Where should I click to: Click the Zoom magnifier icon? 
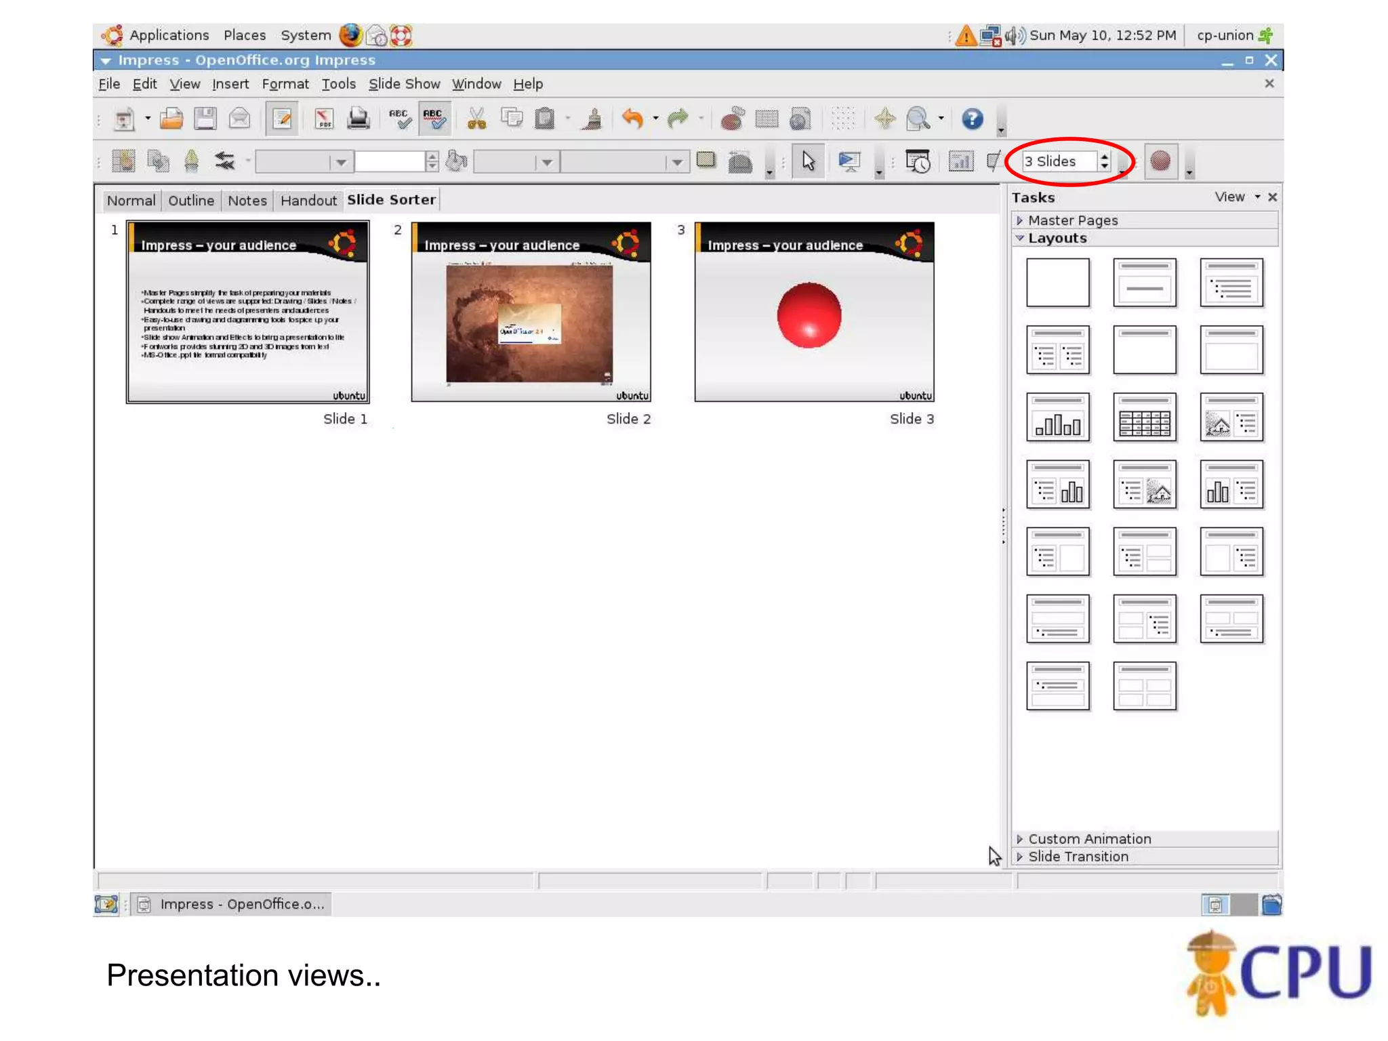coord(918,119)
